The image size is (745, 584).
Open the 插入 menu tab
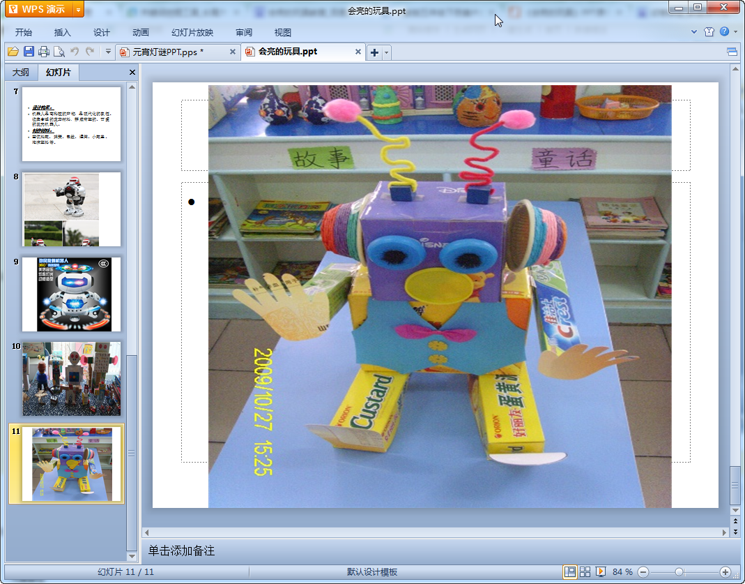point(62,32)
